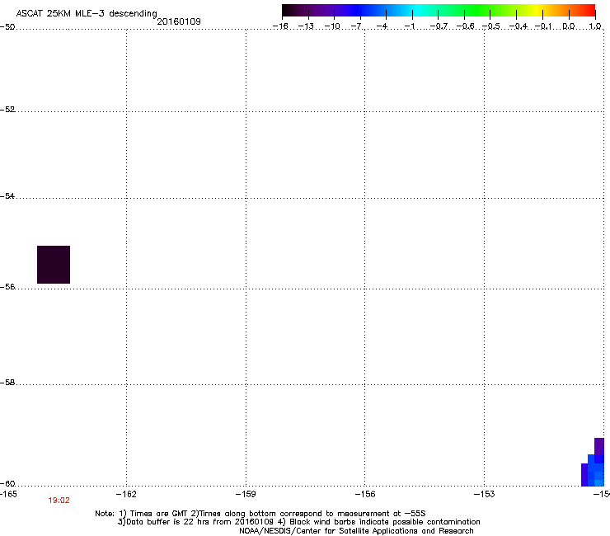This screenshot has height=536, width=610.
Task: Click the -0.7 color scale value
Action: (x=439, y=26)
